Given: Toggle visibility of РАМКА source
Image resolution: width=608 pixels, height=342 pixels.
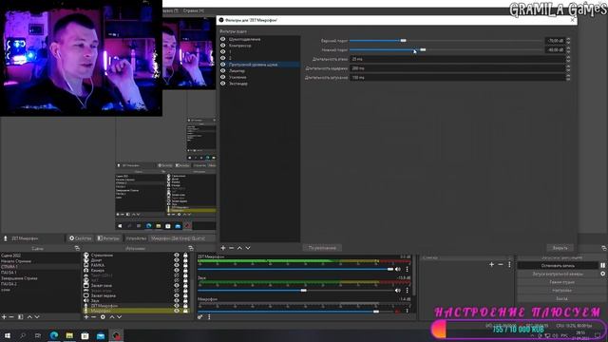Looking at the screenshot, I should (177, 265).
